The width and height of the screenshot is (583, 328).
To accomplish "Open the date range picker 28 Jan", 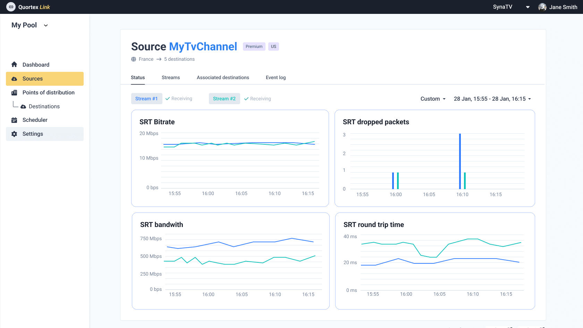I will (492, 99).
